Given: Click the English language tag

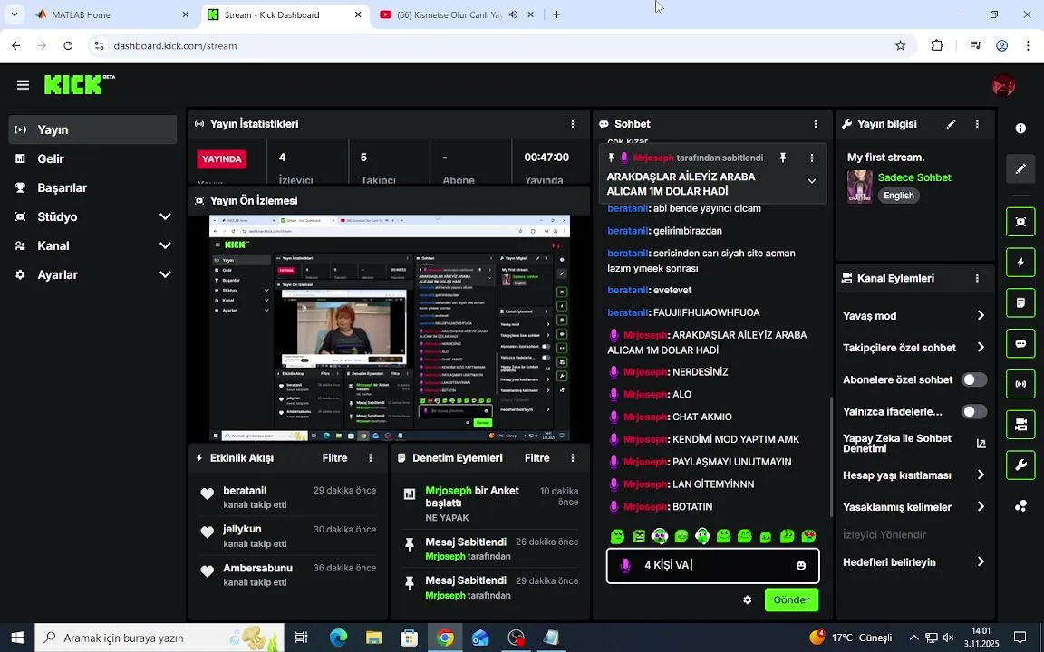Looking at the screenshot, I should [x=899, y=196].
